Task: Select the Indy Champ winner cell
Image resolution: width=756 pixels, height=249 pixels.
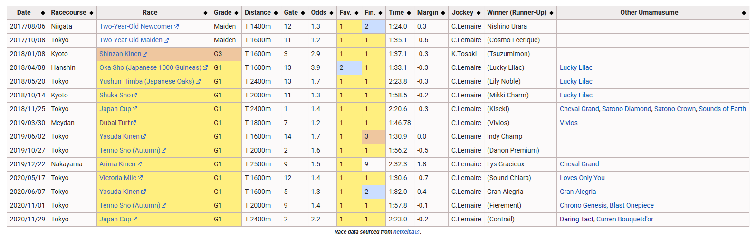Action: pos(520,137)
